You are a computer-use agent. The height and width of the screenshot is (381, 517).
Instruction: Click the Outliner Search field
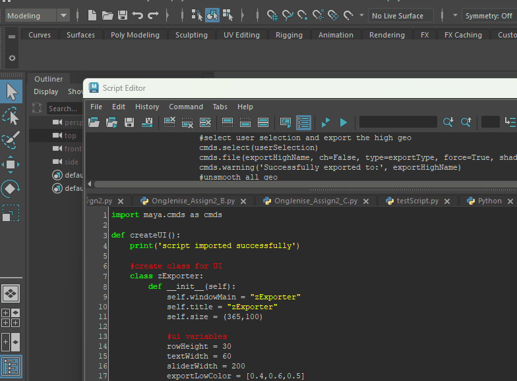tap(64, 109)
